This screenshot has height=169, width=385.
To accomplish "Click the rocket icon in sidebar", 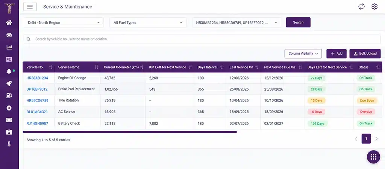I will click(x=9, y=84).
